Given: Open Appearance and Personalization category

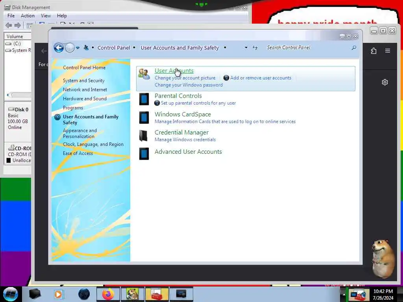Looking at the screenshot, I should pos(79,134).
